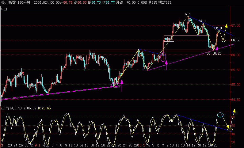Viewport: 244px width, 148px height.
Task: Click the 86.00 price axis label
Action: [x=236, y=55]
